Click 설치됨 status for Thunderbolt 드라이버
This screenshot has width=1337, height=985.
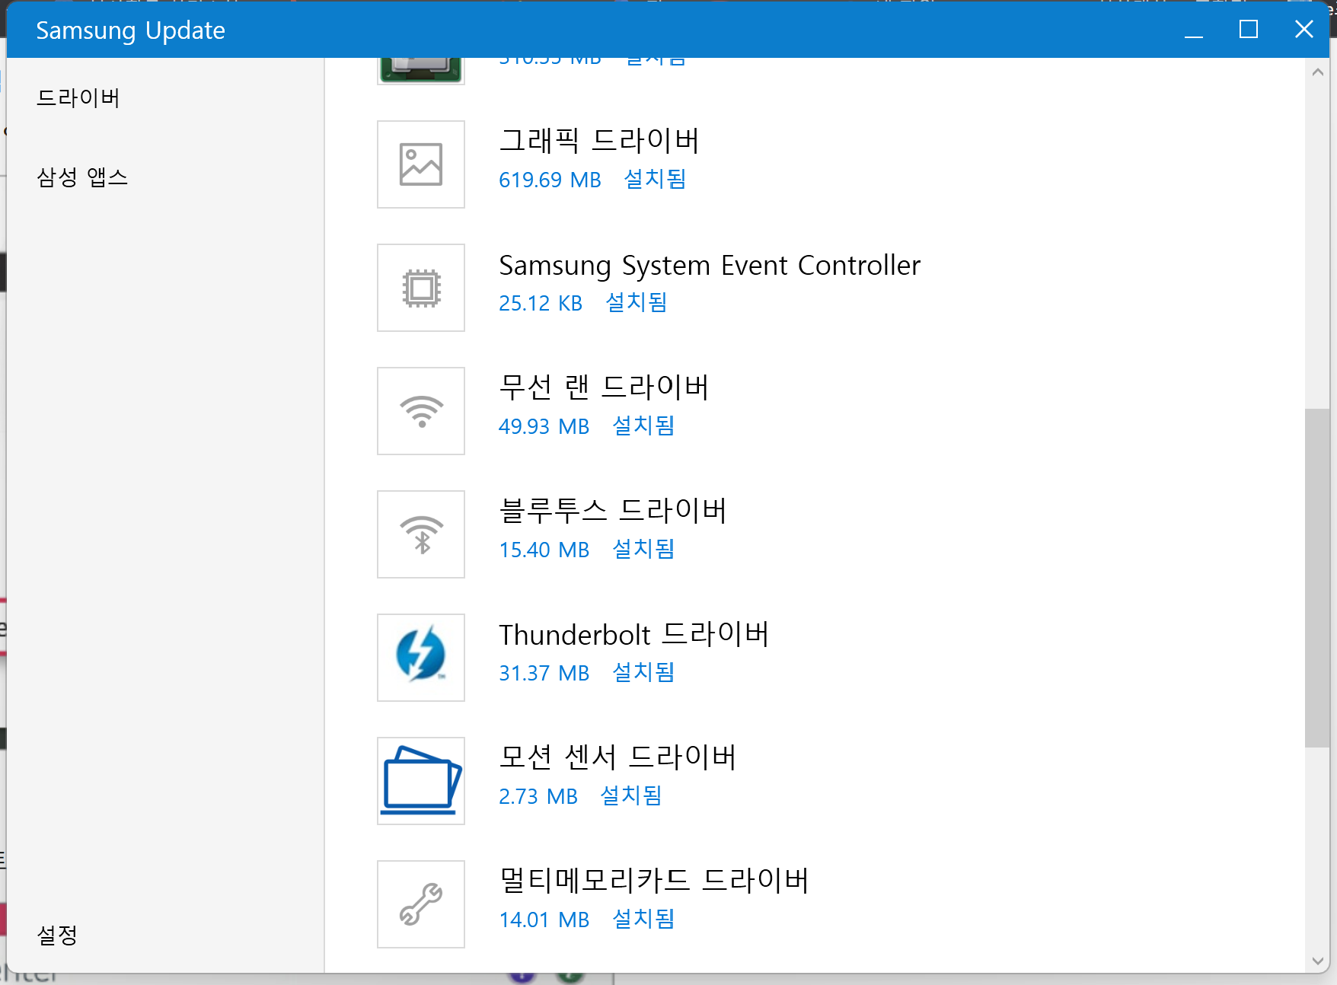(643, 672)
